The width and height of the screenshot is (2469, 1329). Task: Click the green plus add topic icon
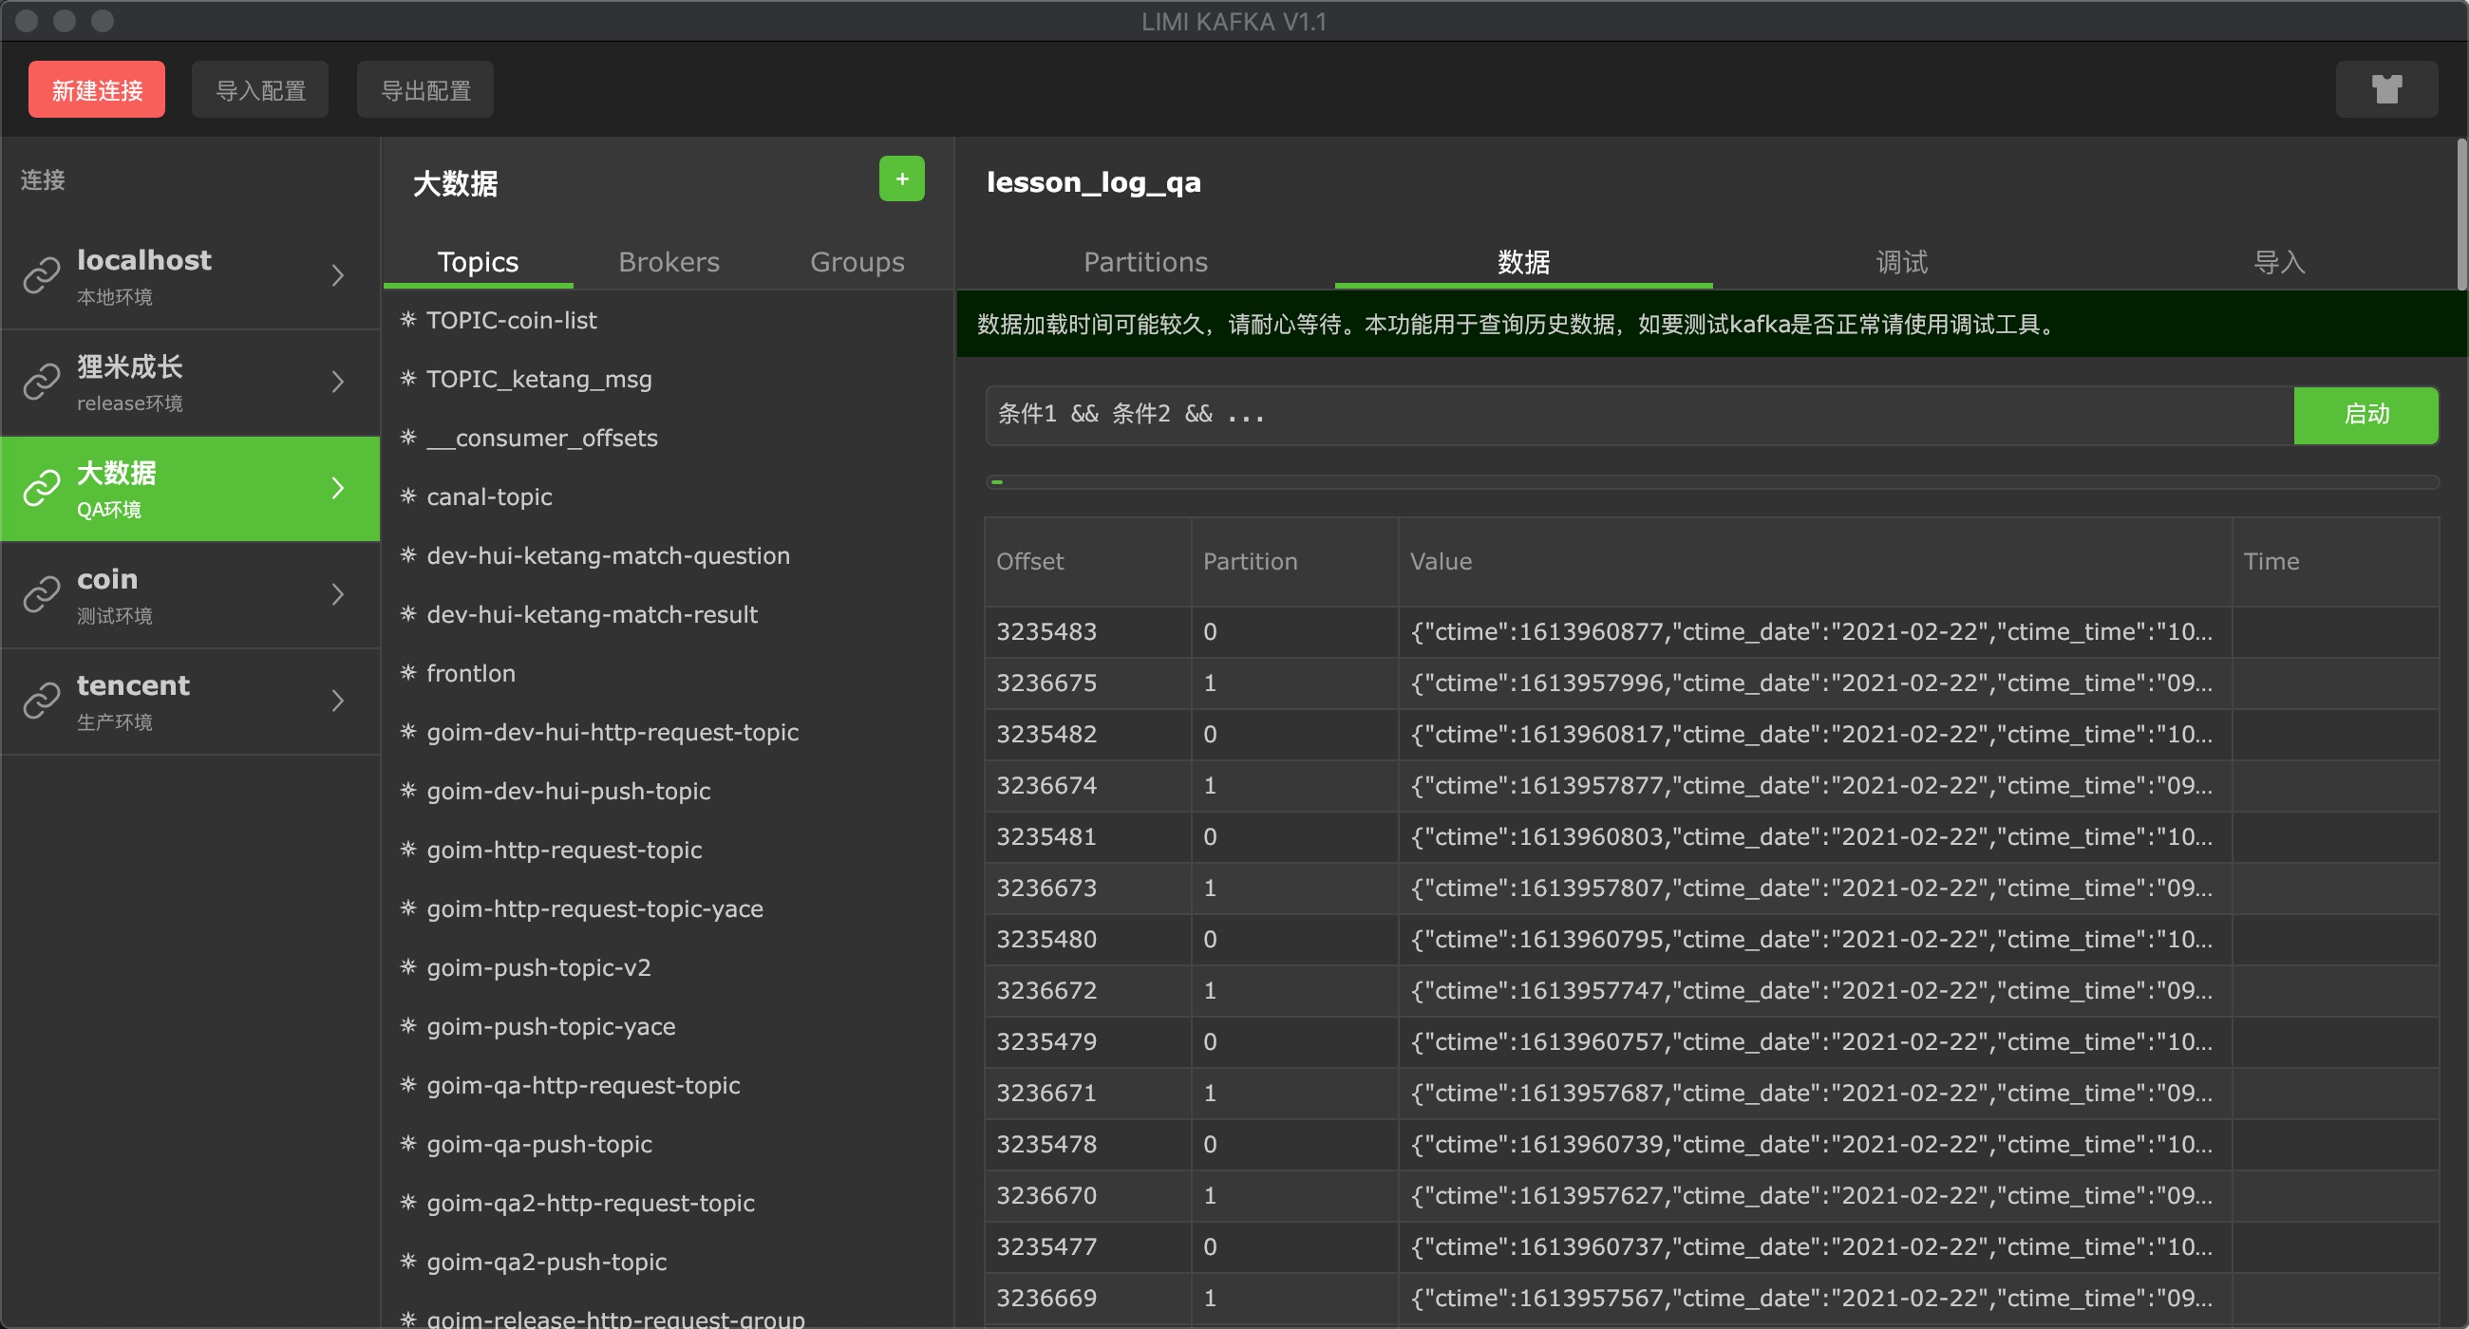coord(901,178)
